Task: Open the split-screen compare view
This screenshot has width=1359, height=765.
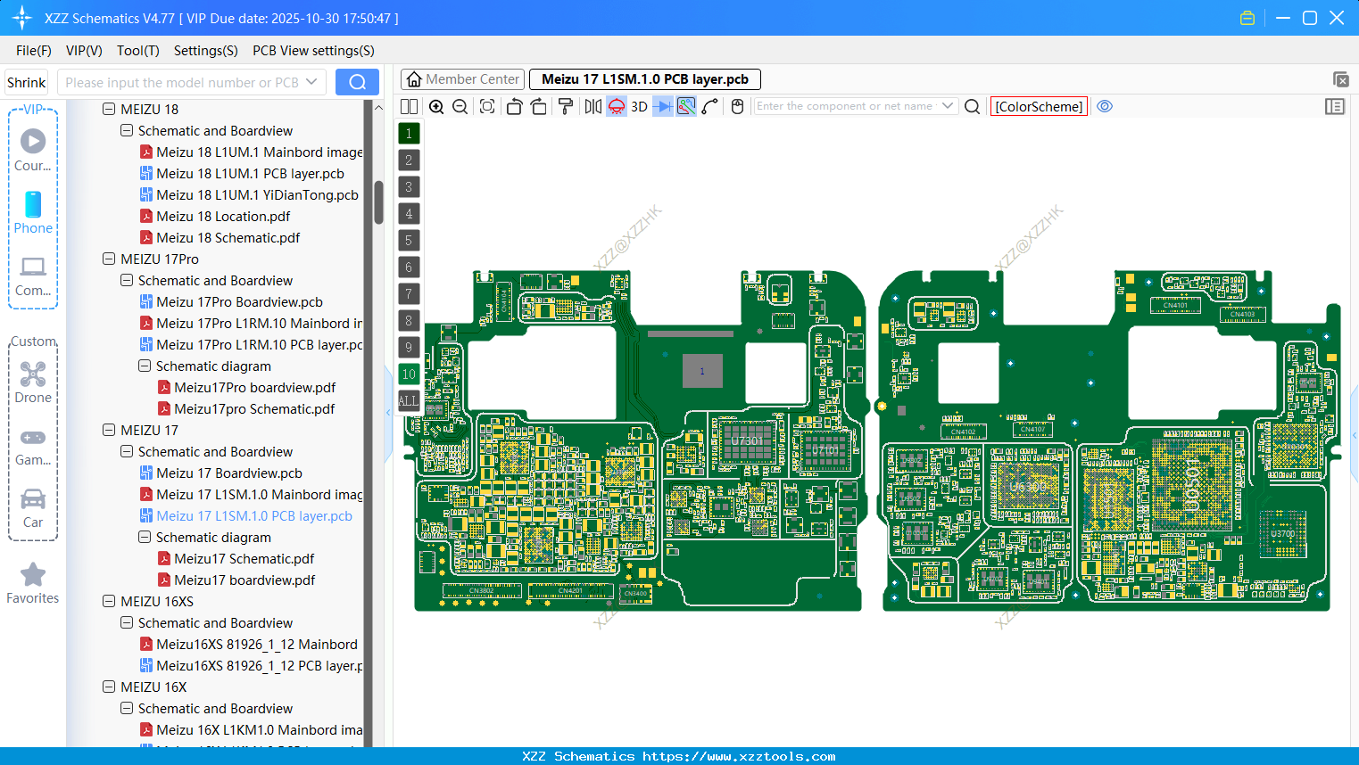Action: coord(409,106)
